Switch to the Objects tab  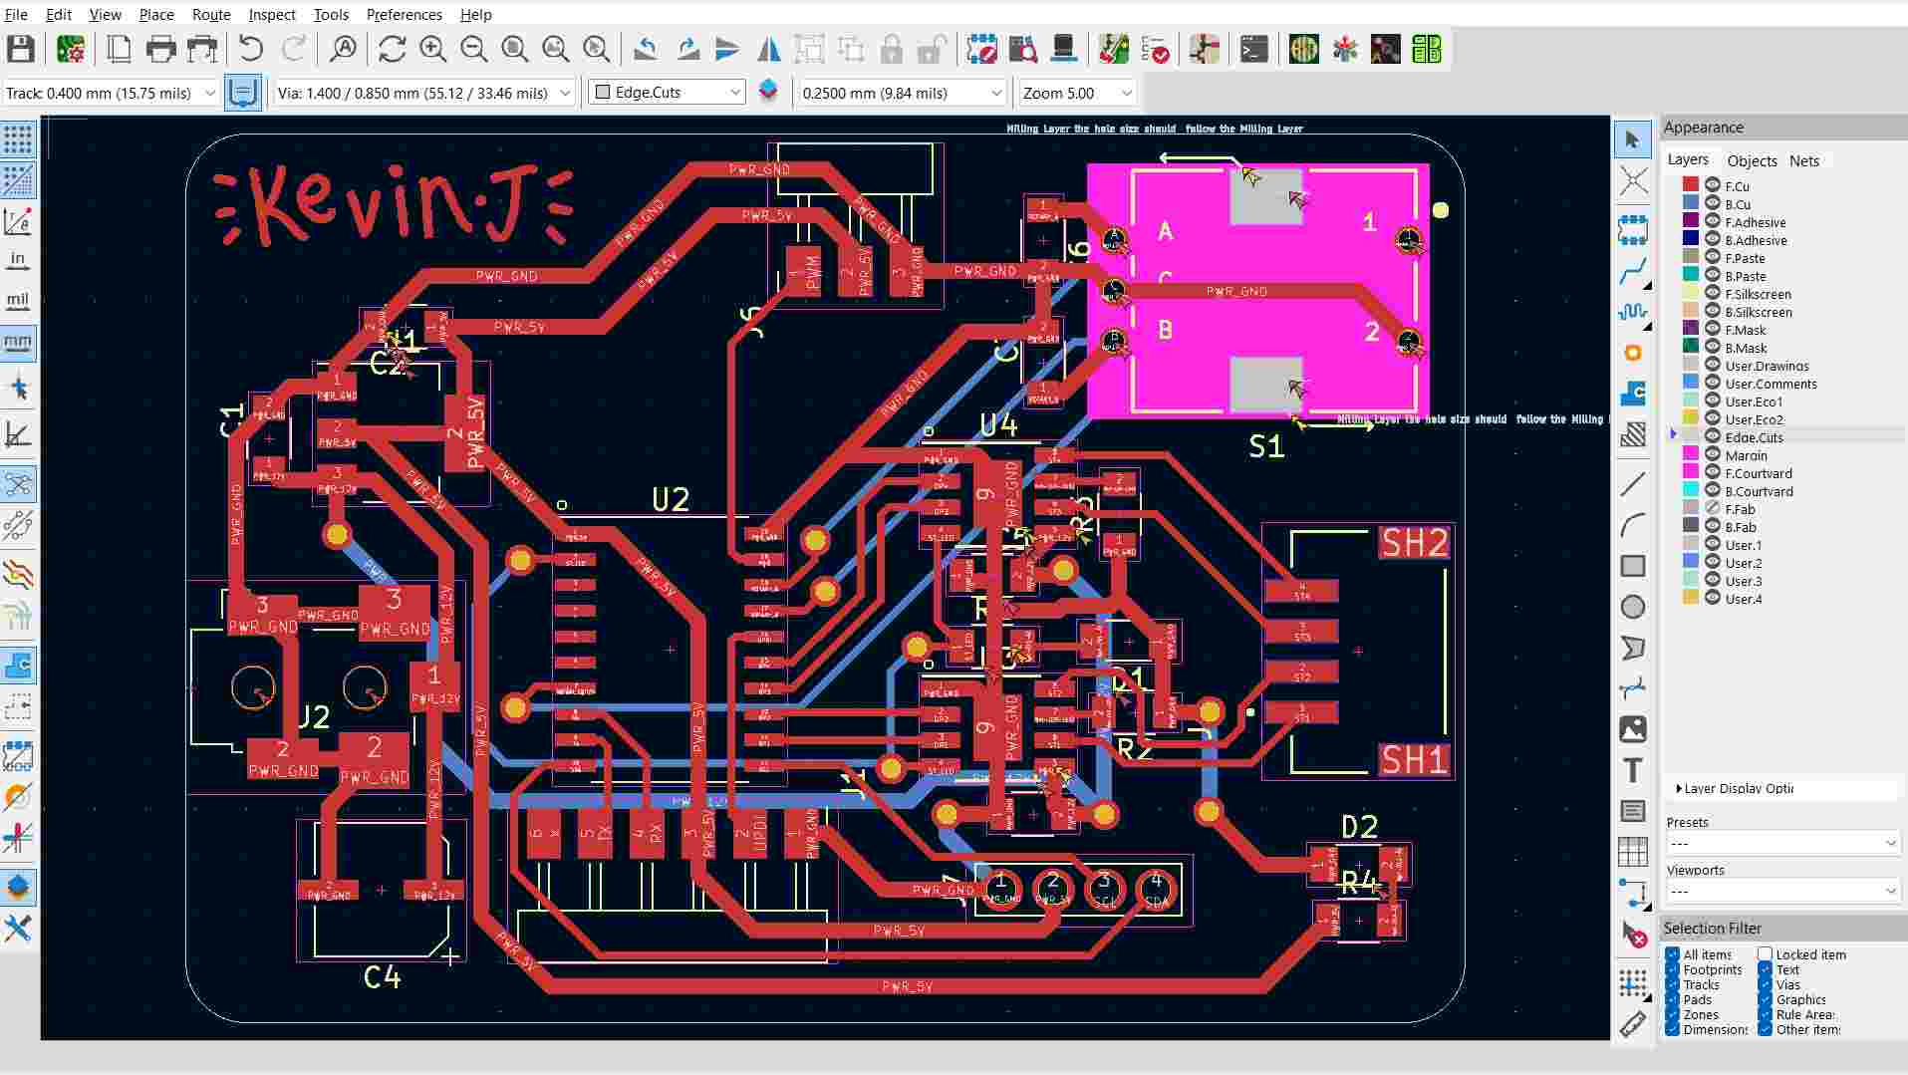pyautogui.click(x=1752, y=160)
